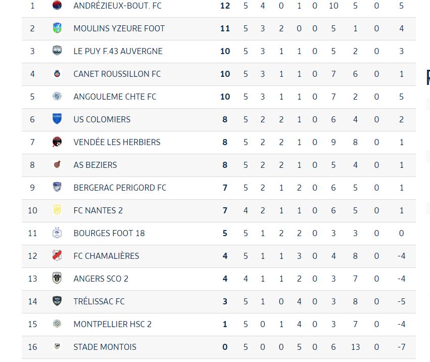Click the Andrézieux-Bout. FC club crest

[x=57, y=5]
